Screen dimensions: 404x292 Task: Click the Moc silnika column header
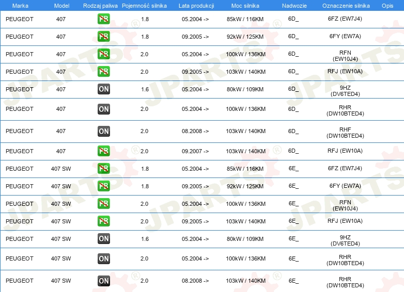245,6
